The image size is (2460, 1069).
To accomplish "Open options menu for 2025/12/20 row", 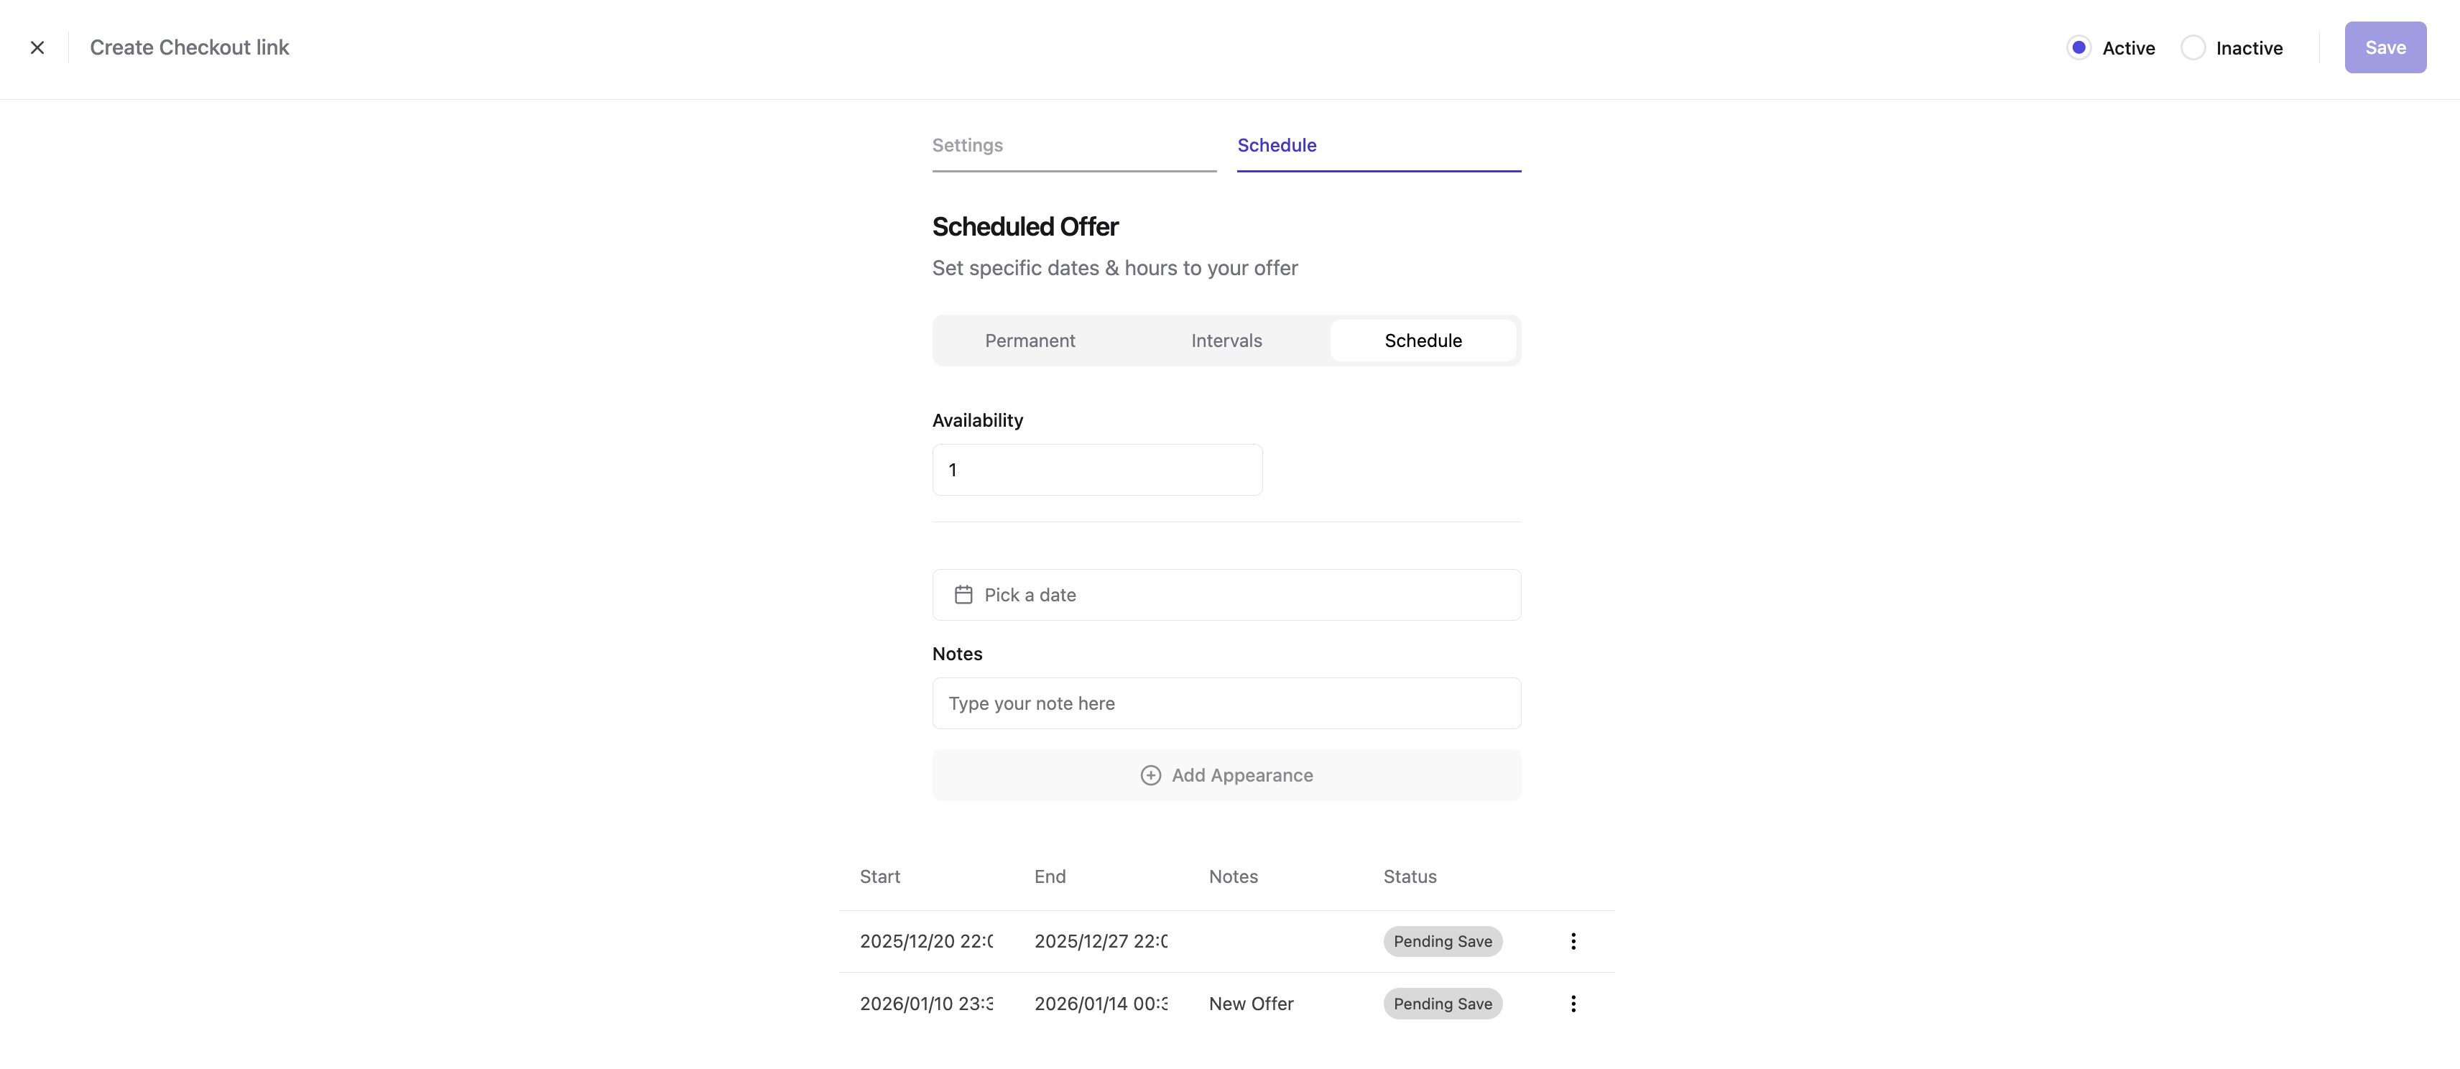I will point(1573,941).
